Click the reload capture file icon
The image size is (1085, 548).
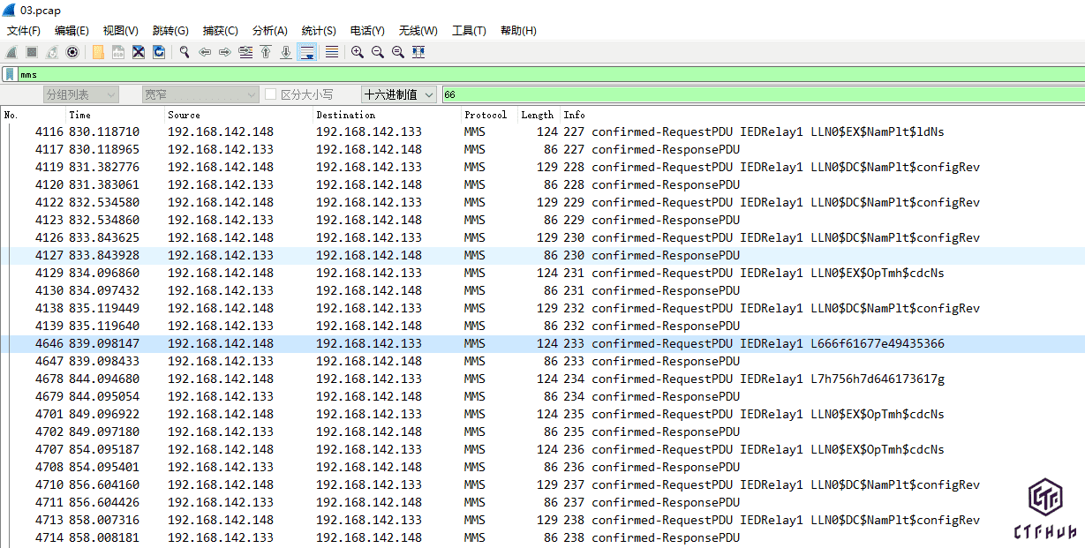(x=159, y=52)
